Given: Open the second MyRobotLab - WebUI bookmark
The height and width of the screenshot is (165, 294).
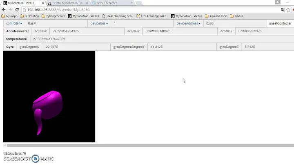Looking at the screenshot, I should point(187,16).
